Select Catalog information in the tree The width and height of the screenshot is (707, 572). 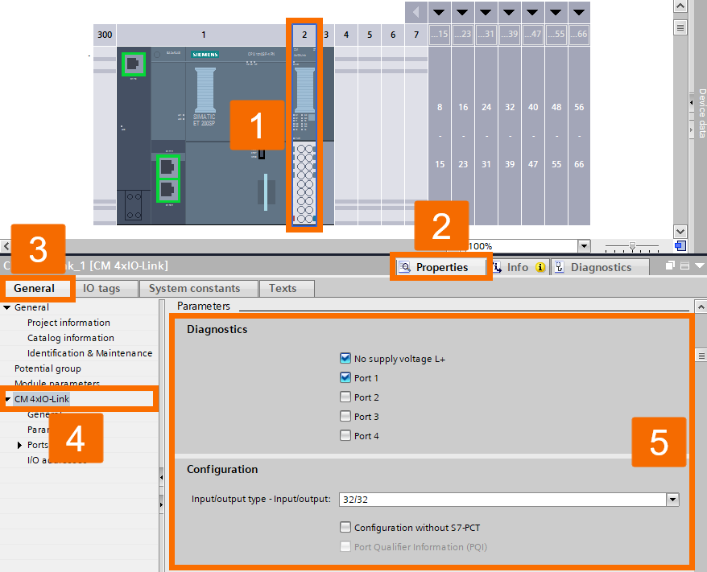point(71,338)
